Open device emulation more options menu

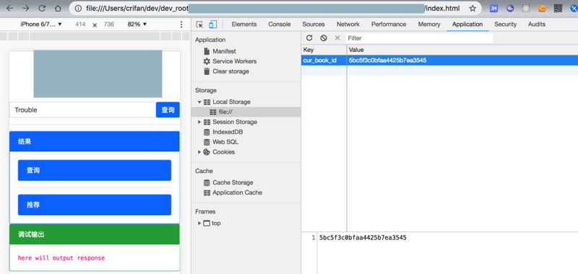coord(181,25)
